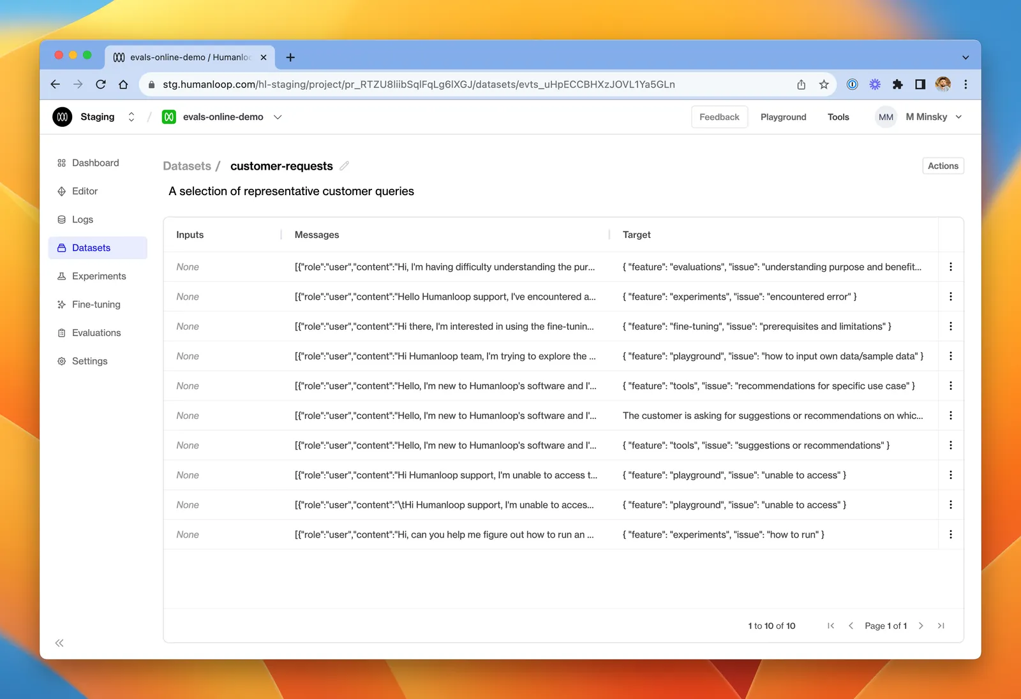Open Editor in the sidebar
Image resolution: width=1021 pixels, height=699 pixels.
pos(98,191)
